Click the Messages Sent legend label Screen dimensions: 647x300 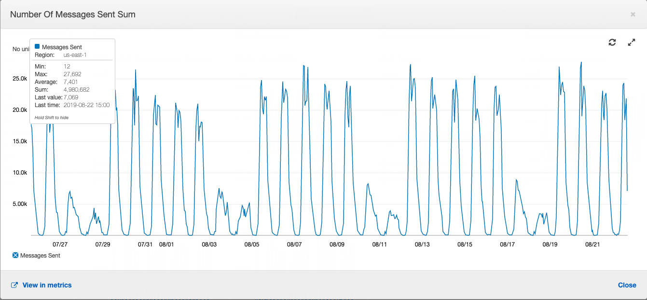click(x=40, y=256)
